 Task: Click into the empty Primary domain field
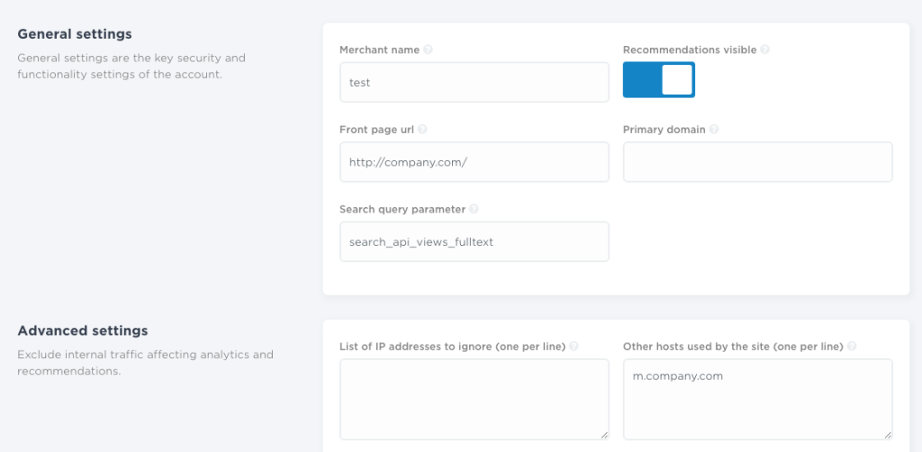click(x=757, y=162)
